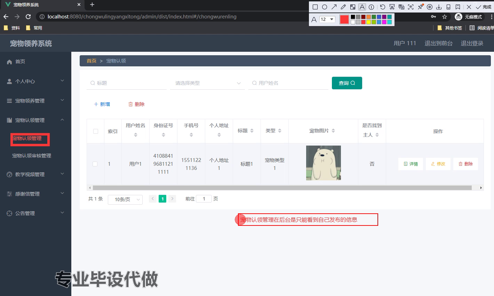Click the 标题 search field
494x296 pixels.
(127, 83)
